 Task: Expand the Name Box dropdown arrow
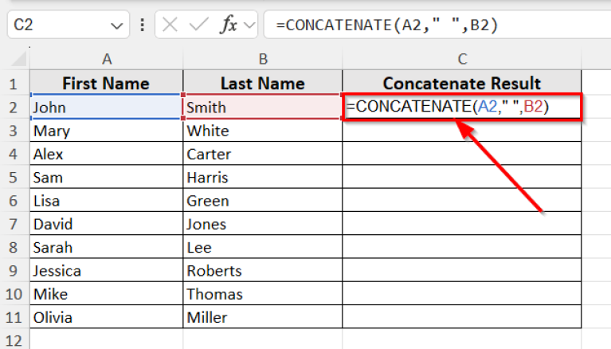coord(116,25)
